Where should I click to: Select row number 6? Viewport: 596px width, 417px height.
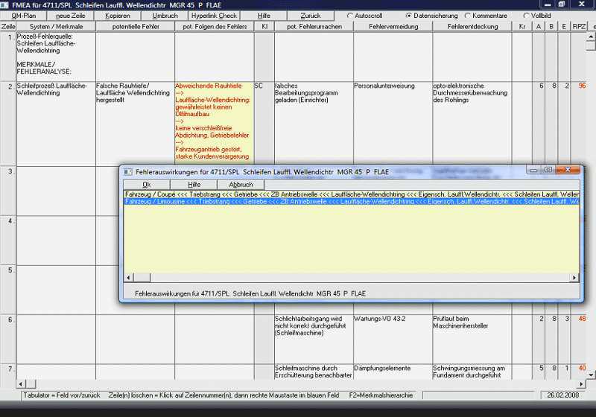(8, 339)
